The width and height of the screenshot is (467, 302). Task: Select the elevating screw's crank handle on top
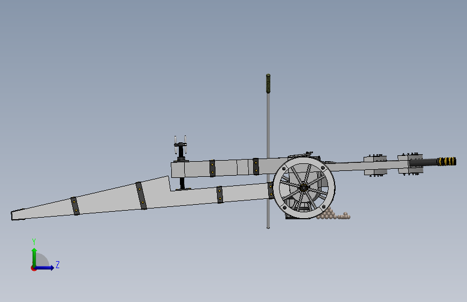180,145
